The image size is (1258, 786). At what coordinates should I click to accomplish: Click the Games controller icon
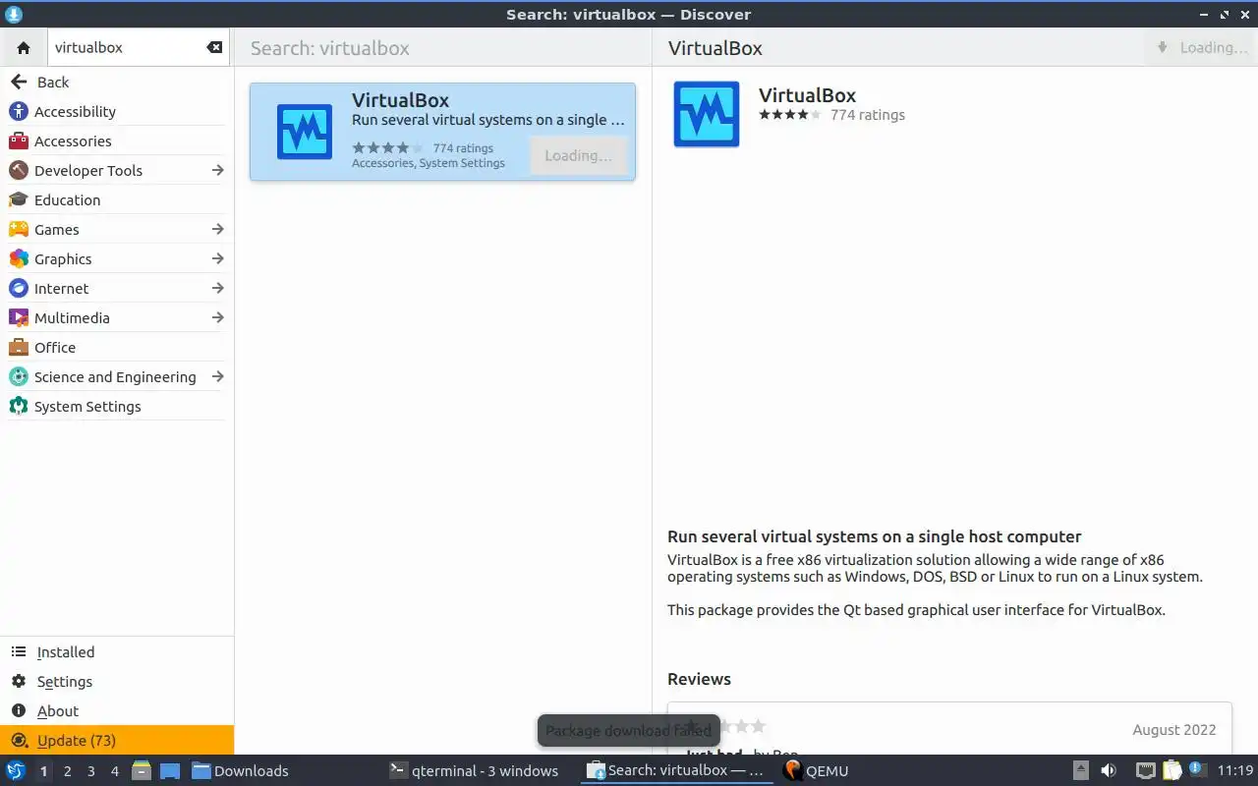19,229
